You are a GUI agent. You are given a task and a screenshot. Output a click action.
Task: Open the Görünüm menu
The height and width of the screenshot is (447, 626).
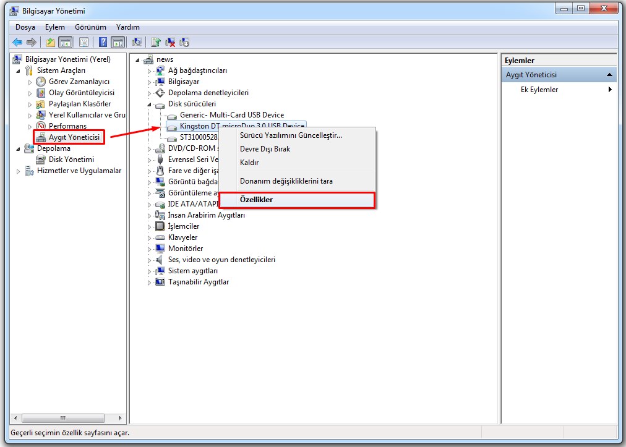point(90,27)
